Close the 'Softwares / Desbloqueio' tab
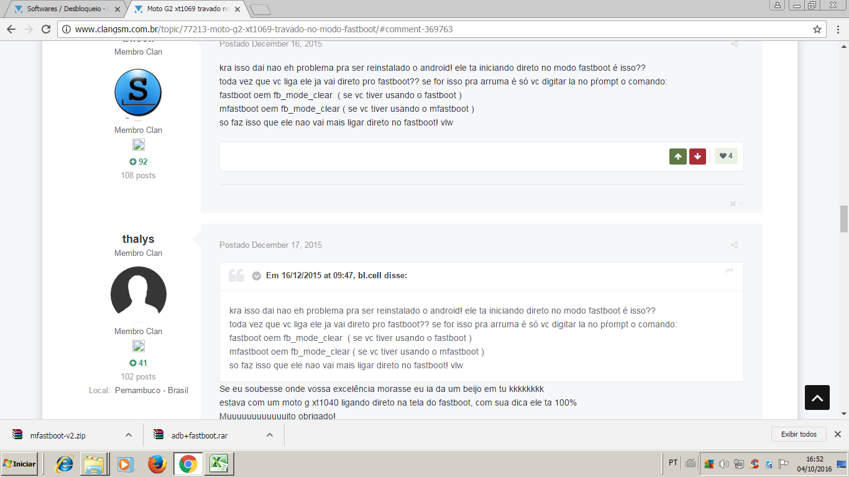The width and height of the screenshot is (849, 477). coord(117,9)
